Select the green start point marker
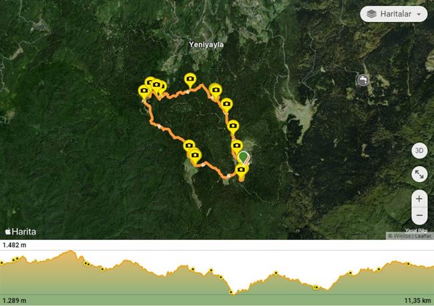 tap(244, 157)
